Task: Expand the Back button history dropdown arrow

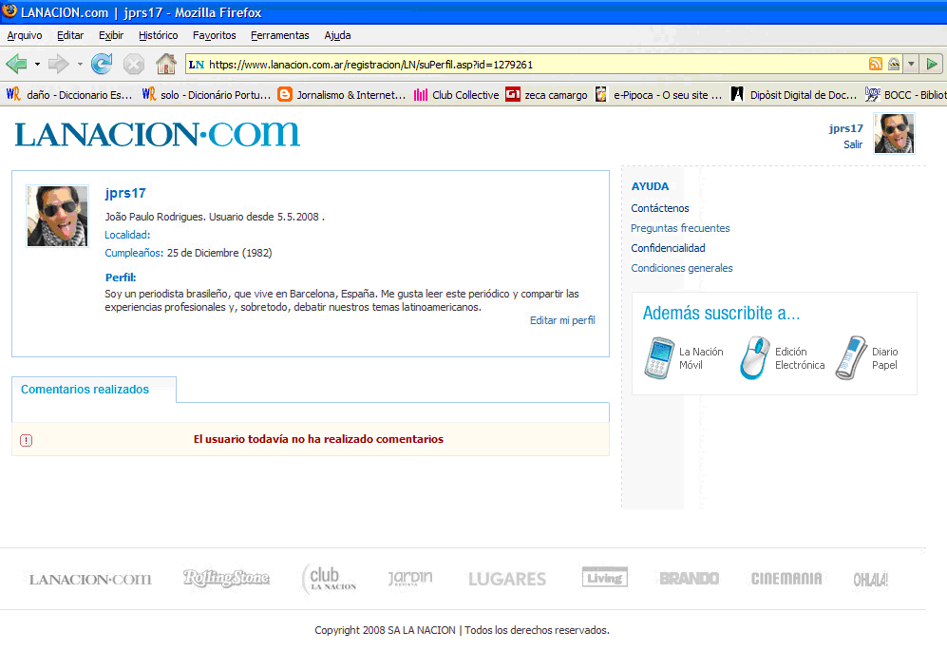Action: pos(37,64)
